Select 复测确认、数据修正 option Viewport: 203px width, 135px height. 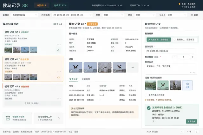coord(184,40)
